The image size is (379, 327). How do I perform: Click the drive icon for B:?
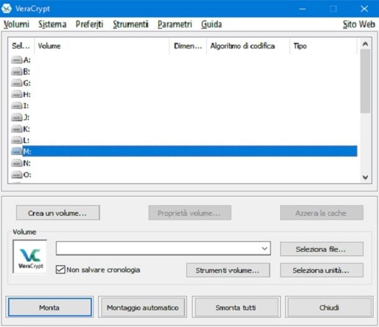[x=17, y=71]
